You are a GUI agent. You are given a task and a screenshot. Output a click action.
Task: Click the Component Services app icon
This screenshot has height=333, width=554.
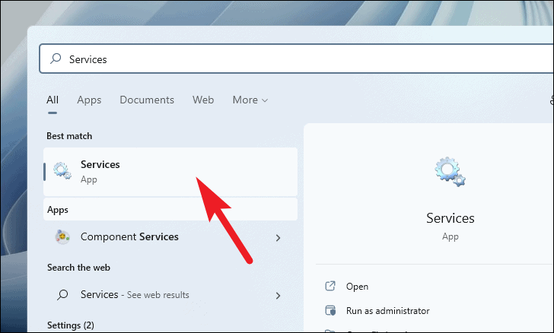[x=62, y=236]
